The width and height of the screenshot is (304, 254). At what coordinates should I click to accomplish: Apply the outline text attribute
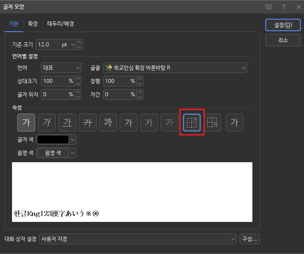coord(108,123)
